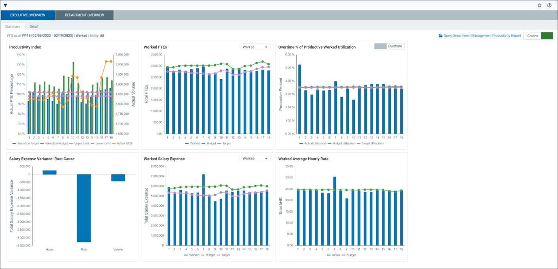
Task: Open the Detail sub-tab
Action: (x=34, y=27)
